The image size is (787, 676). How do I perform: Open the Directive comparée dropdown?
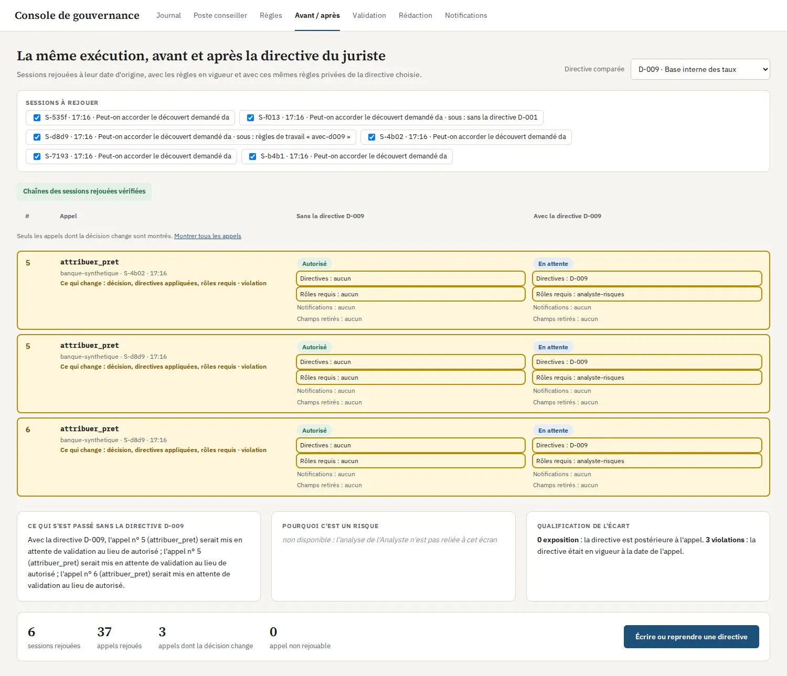tap(700, 69)
